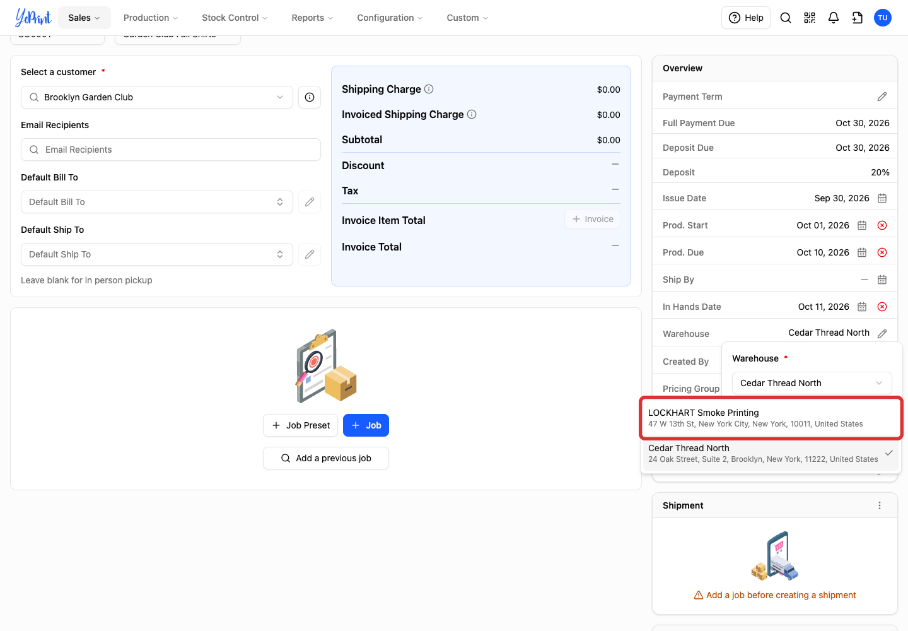Screen dimensions: 908x631
Task: Select Cedar Thread North warehouse option
Action: 771,453
